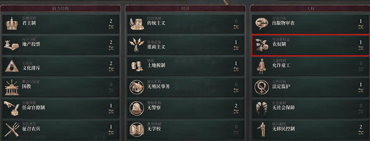Click the speech bubble icon for 出版物审查

tap(261, 24)
